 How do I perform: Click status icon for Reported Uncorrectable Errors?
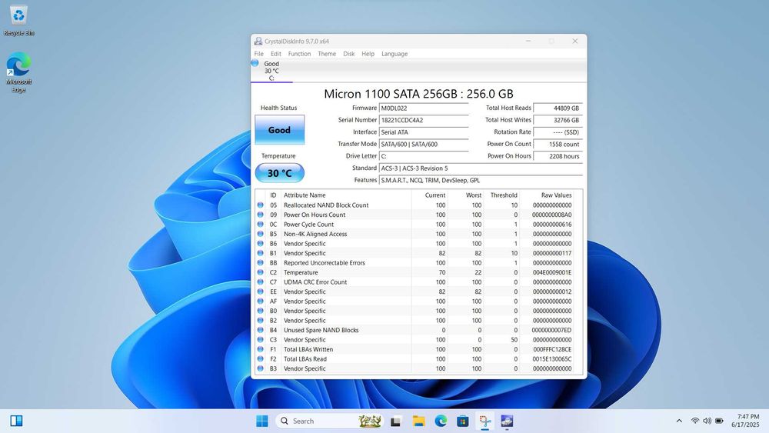pyautogui.click(x=261, y=263)
